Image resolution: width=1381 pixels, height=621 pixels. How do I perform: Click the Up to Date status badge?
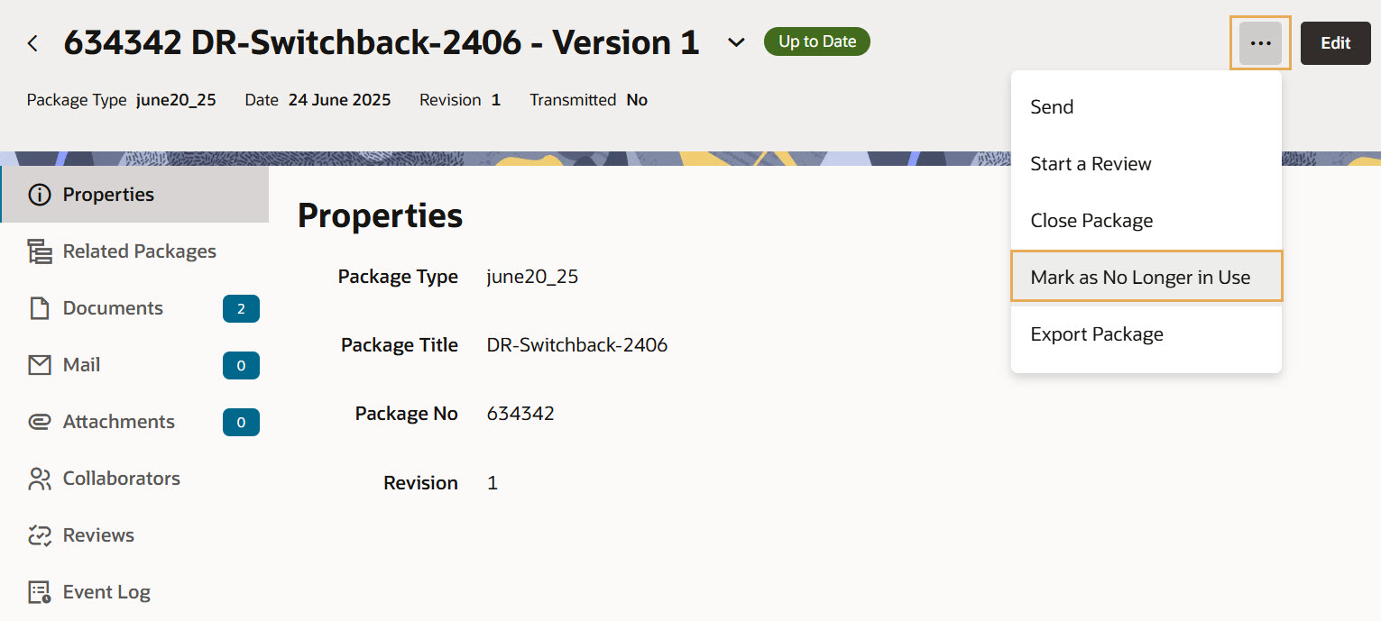(x=816, y=41)
